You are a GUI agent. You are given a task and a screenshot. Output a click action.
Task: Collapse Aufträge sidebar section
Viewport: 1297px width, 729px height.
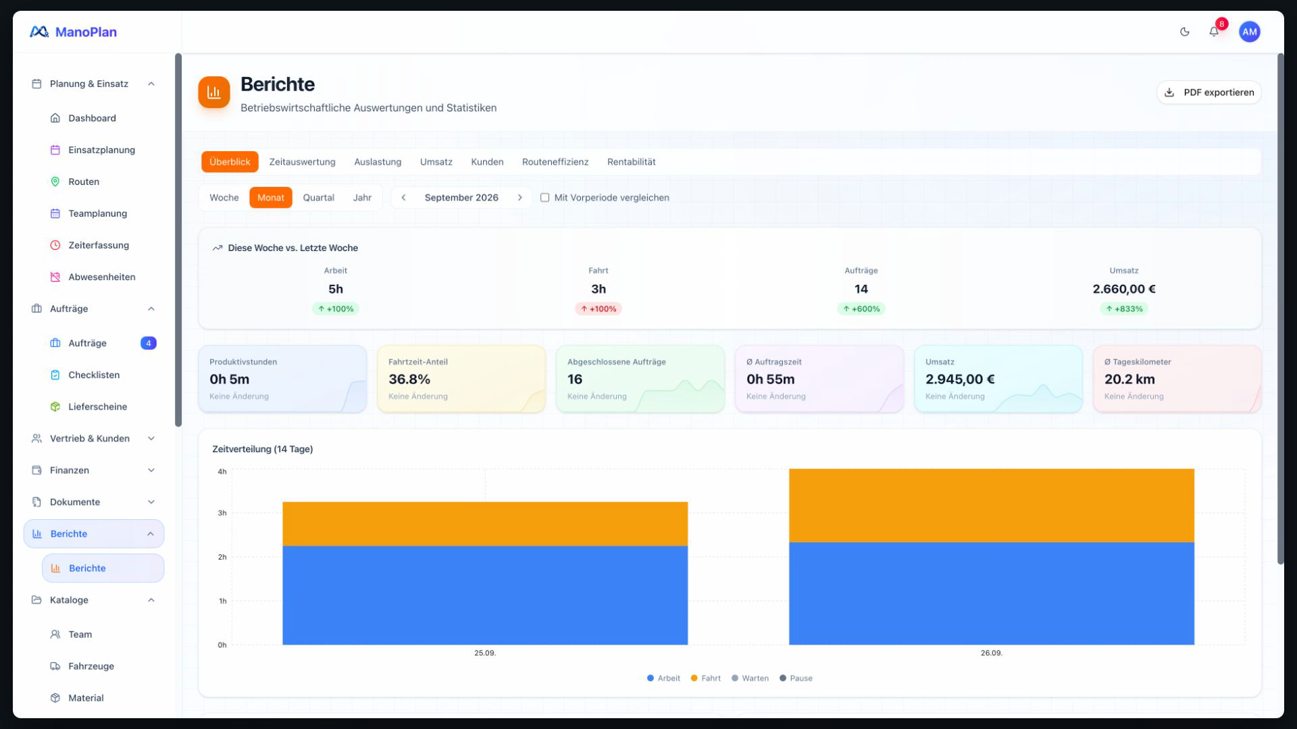click(94, 308)
